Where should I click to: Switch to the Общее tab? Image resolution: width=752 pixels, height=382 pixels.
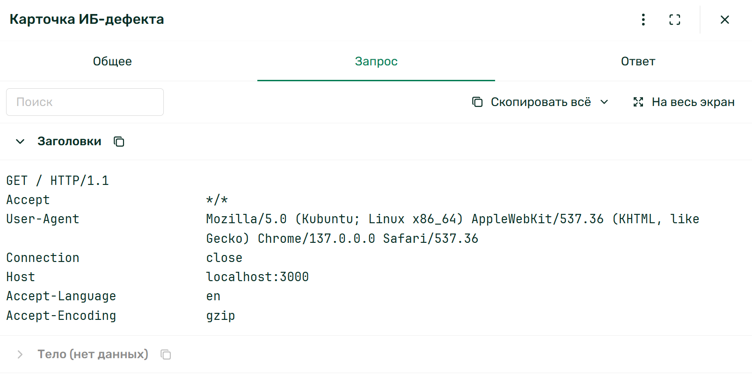[x=112, y=61]
